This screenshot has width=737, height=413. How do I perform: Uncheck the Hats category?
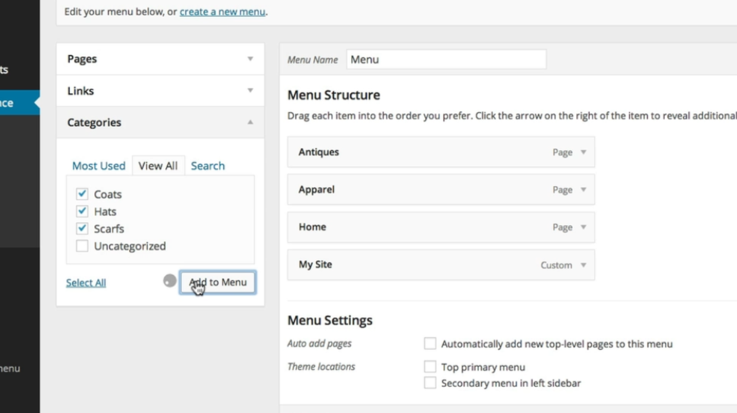pos(82,211)
